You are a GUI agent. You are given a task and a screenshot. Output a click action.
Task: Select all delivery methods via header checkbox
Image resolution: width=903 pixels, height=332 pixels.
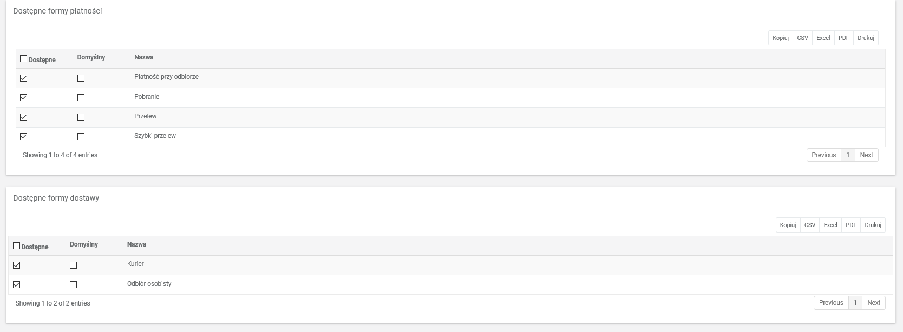click(16, 246)
